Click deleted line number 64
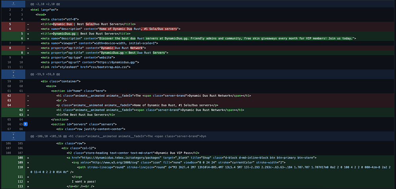Image resolution: width=396 pixels, height=189 pixels. [x=10, y=105]
